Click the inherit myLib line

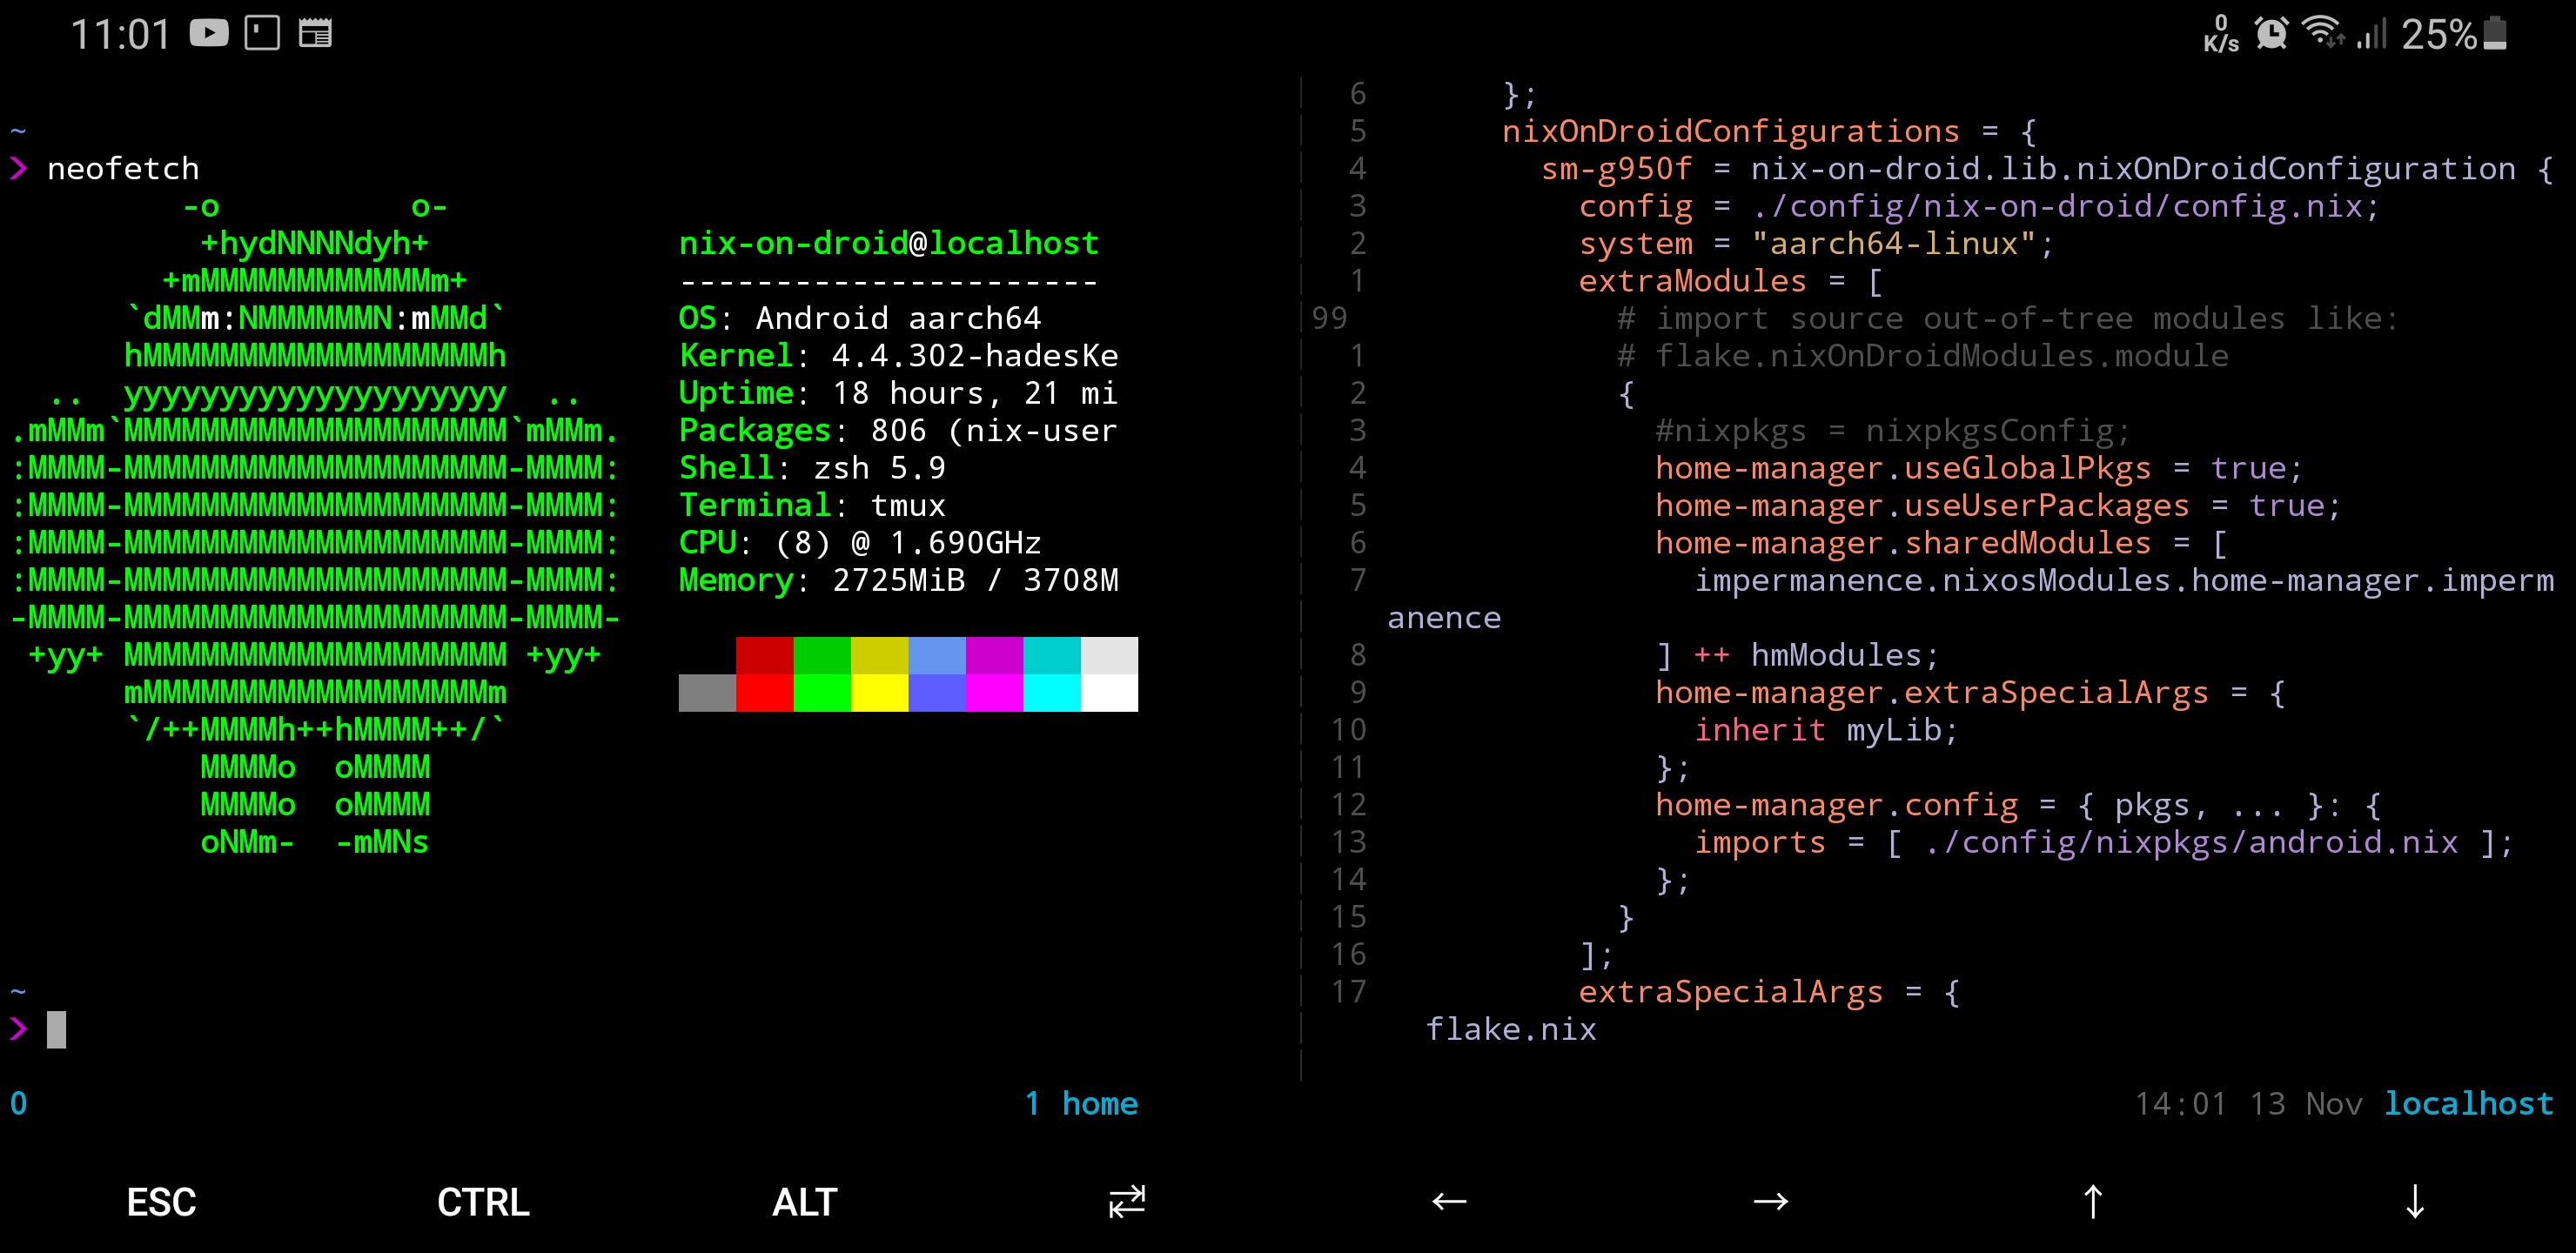coord(1826,730)
